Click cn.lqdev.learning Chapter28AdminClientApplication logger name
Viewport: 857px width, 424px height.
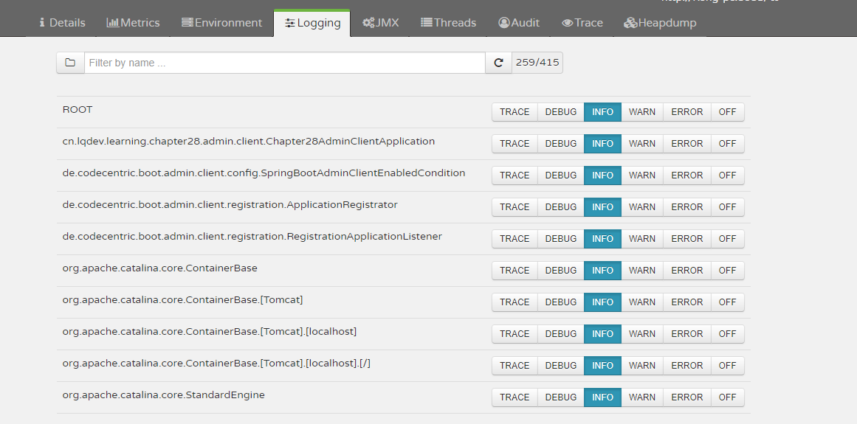click(249, 142)
